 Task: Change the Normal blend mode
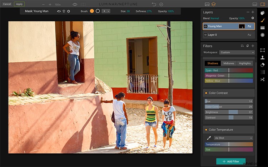coord(215,18)
